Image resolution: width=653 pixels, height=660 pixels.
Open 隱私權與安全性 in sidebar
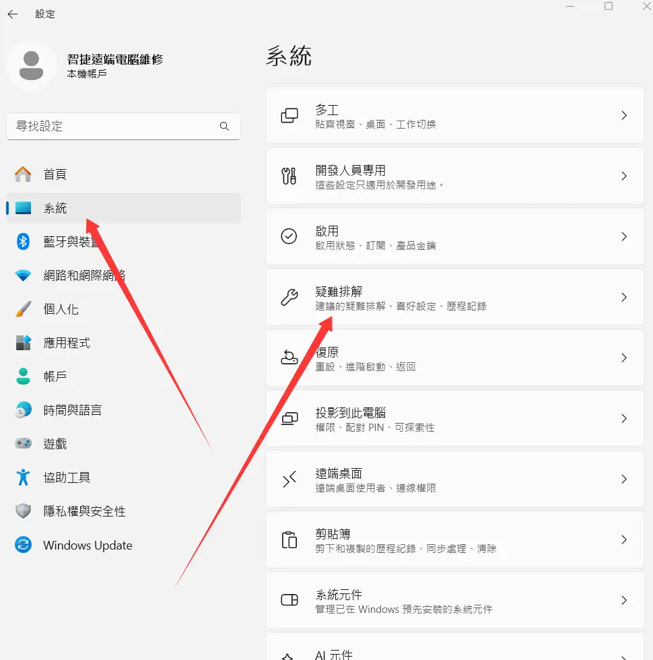84,511
